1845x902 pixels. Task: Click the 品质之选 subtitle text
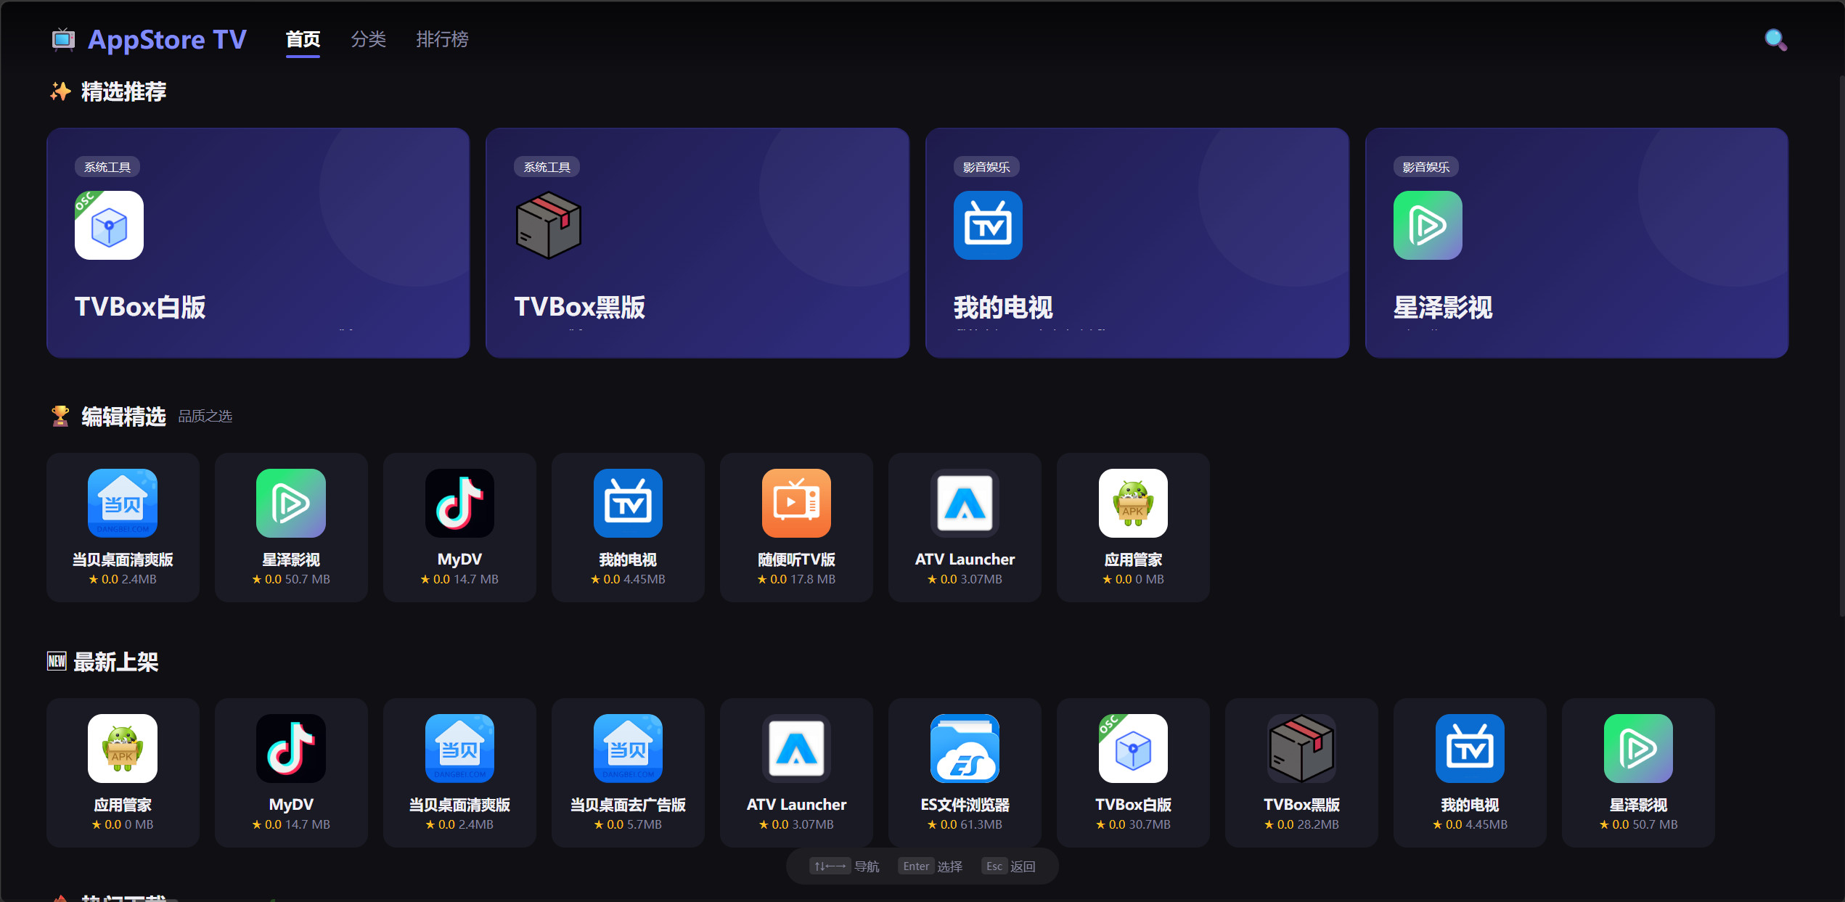205,417
